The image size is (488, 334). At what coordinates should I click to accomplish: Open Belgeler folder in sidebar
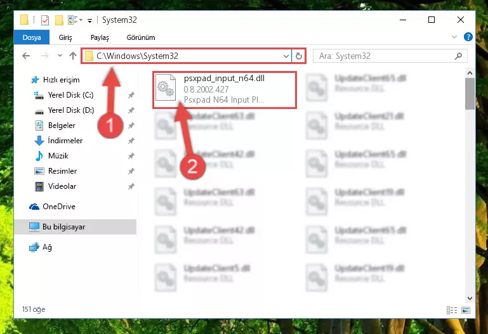[x=62, y=125]
